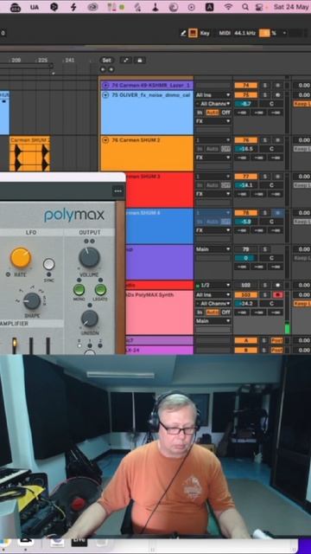Click the PolyMAX output Volume knob

89,257
